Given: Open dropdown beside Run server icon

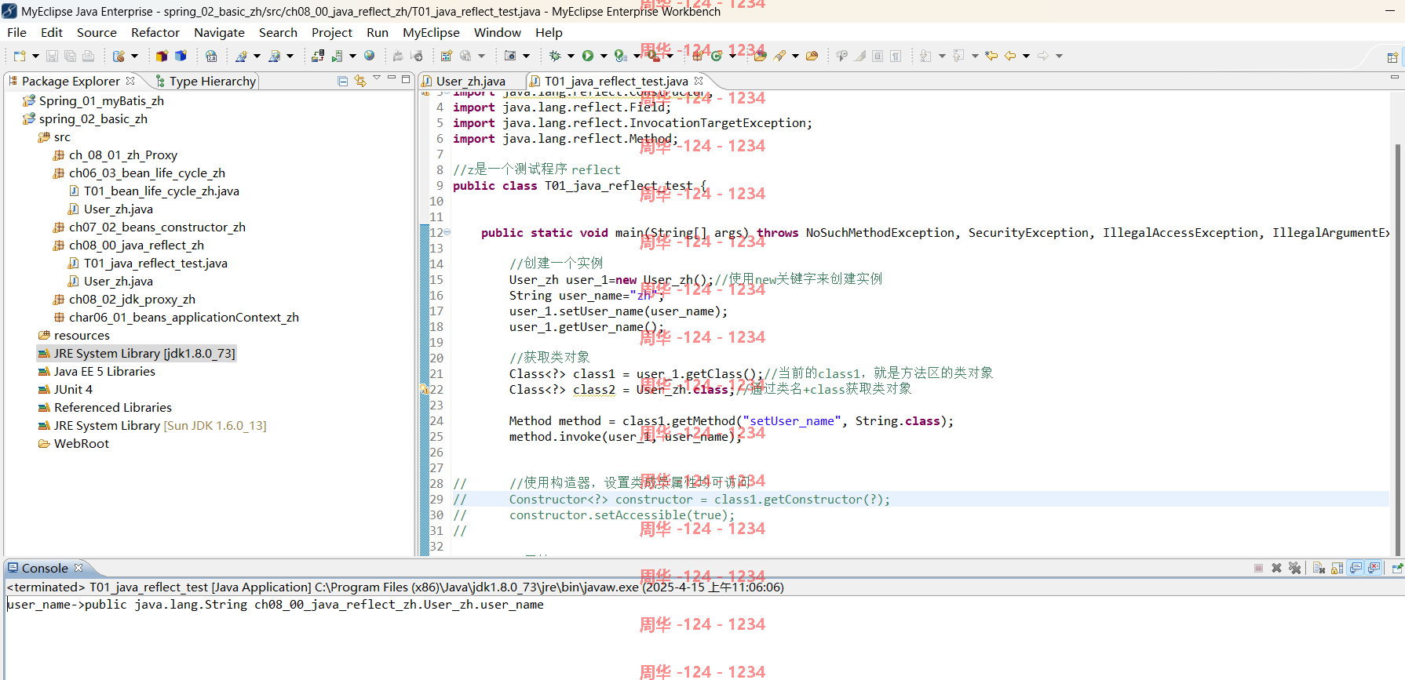Looking at the screenshot, I should click(x=352, y=56).
